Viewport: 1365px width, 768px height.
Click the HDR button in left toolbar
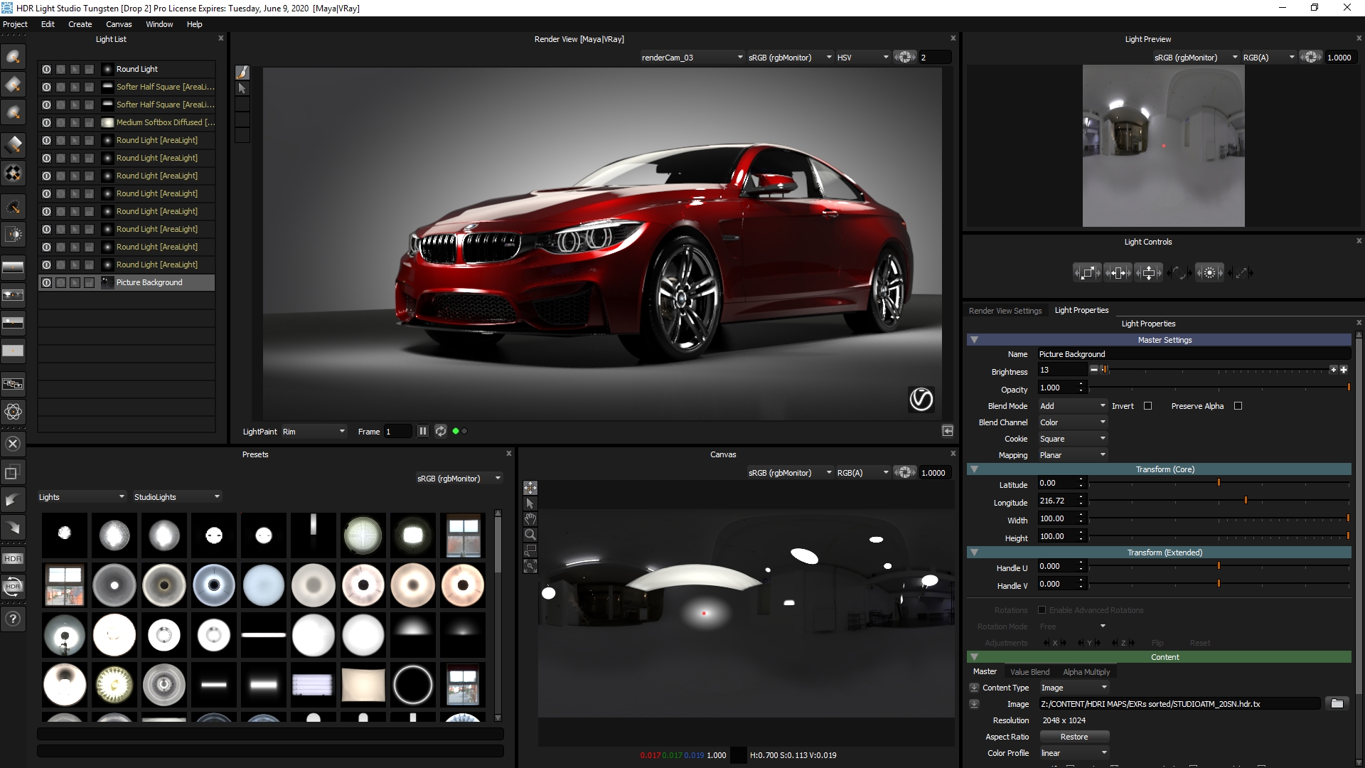[13, 558]
